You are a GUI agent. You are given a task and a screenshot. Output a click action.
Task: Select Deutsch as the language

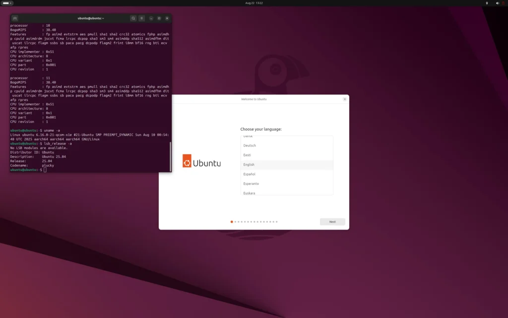[287, 145]
